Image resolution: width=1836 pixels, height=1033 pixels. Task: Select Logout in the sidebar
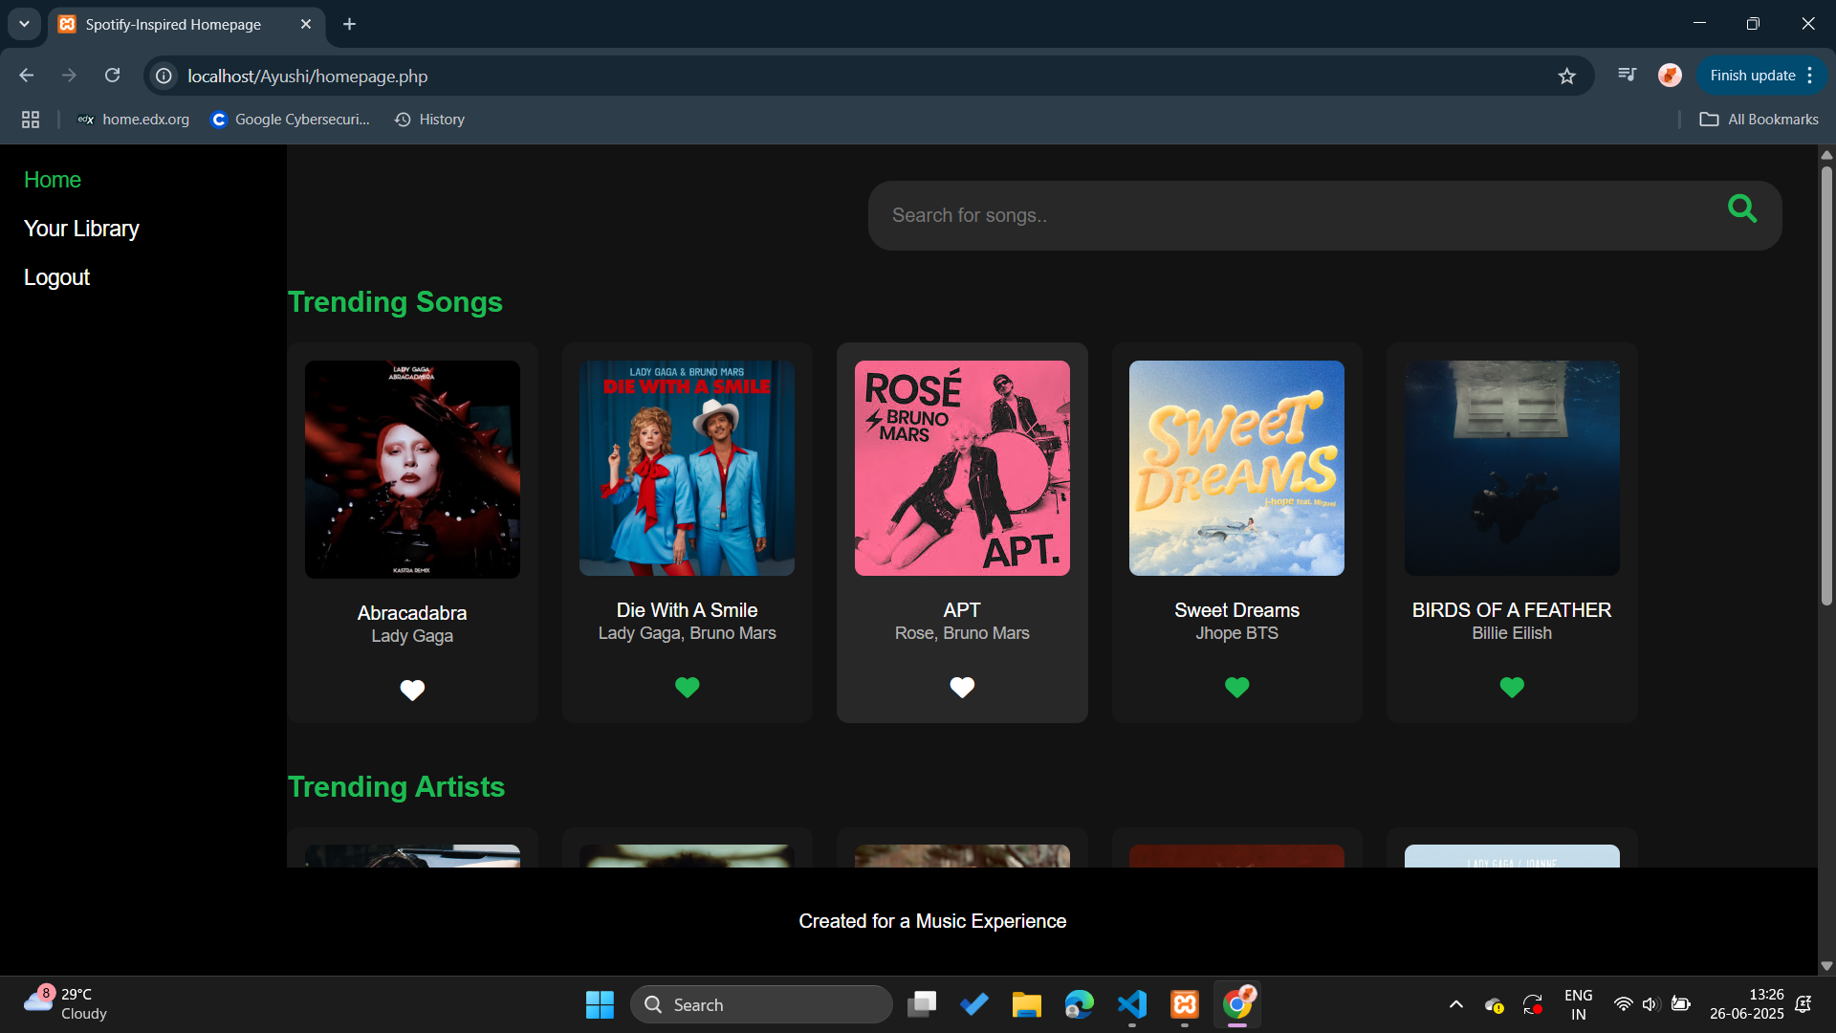coord(56,277)
